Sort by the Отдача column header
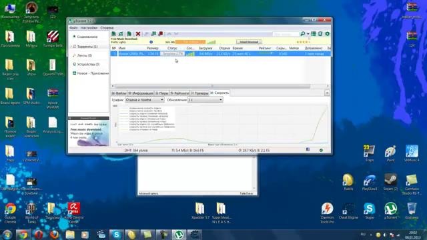Viewport: 427px width, 240px height. [x=224, y=48]
